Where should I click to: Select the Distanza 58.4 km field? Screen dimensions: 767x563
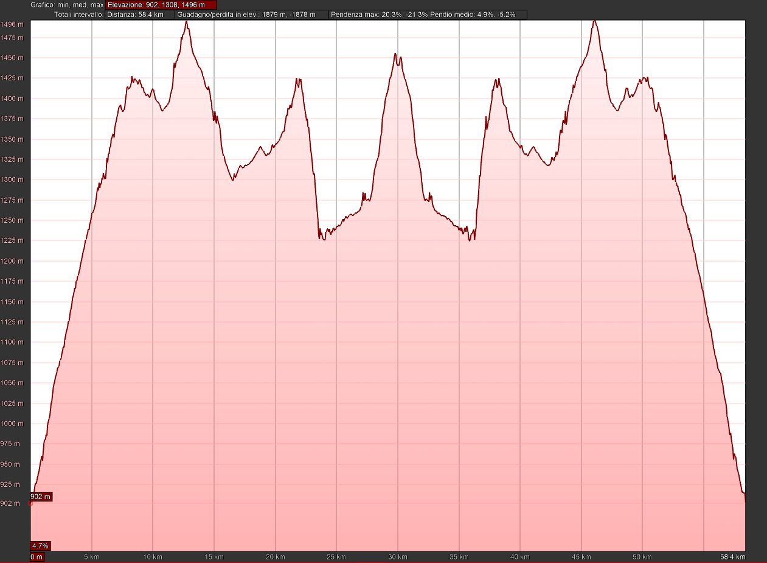tap(141, 14)
